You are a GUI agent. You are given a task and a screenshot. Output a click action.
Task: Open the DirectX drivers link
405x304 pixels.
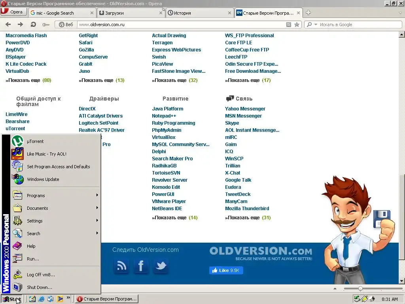[87, 109]
